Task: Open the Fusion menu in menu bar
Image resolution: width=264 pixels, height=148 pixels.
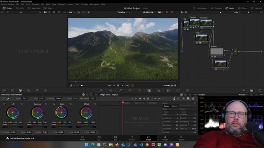Action: tap(70, 4)
